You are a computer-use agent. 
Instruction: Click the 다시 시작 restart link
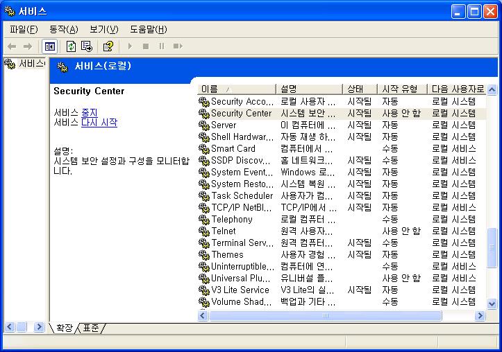99,123
